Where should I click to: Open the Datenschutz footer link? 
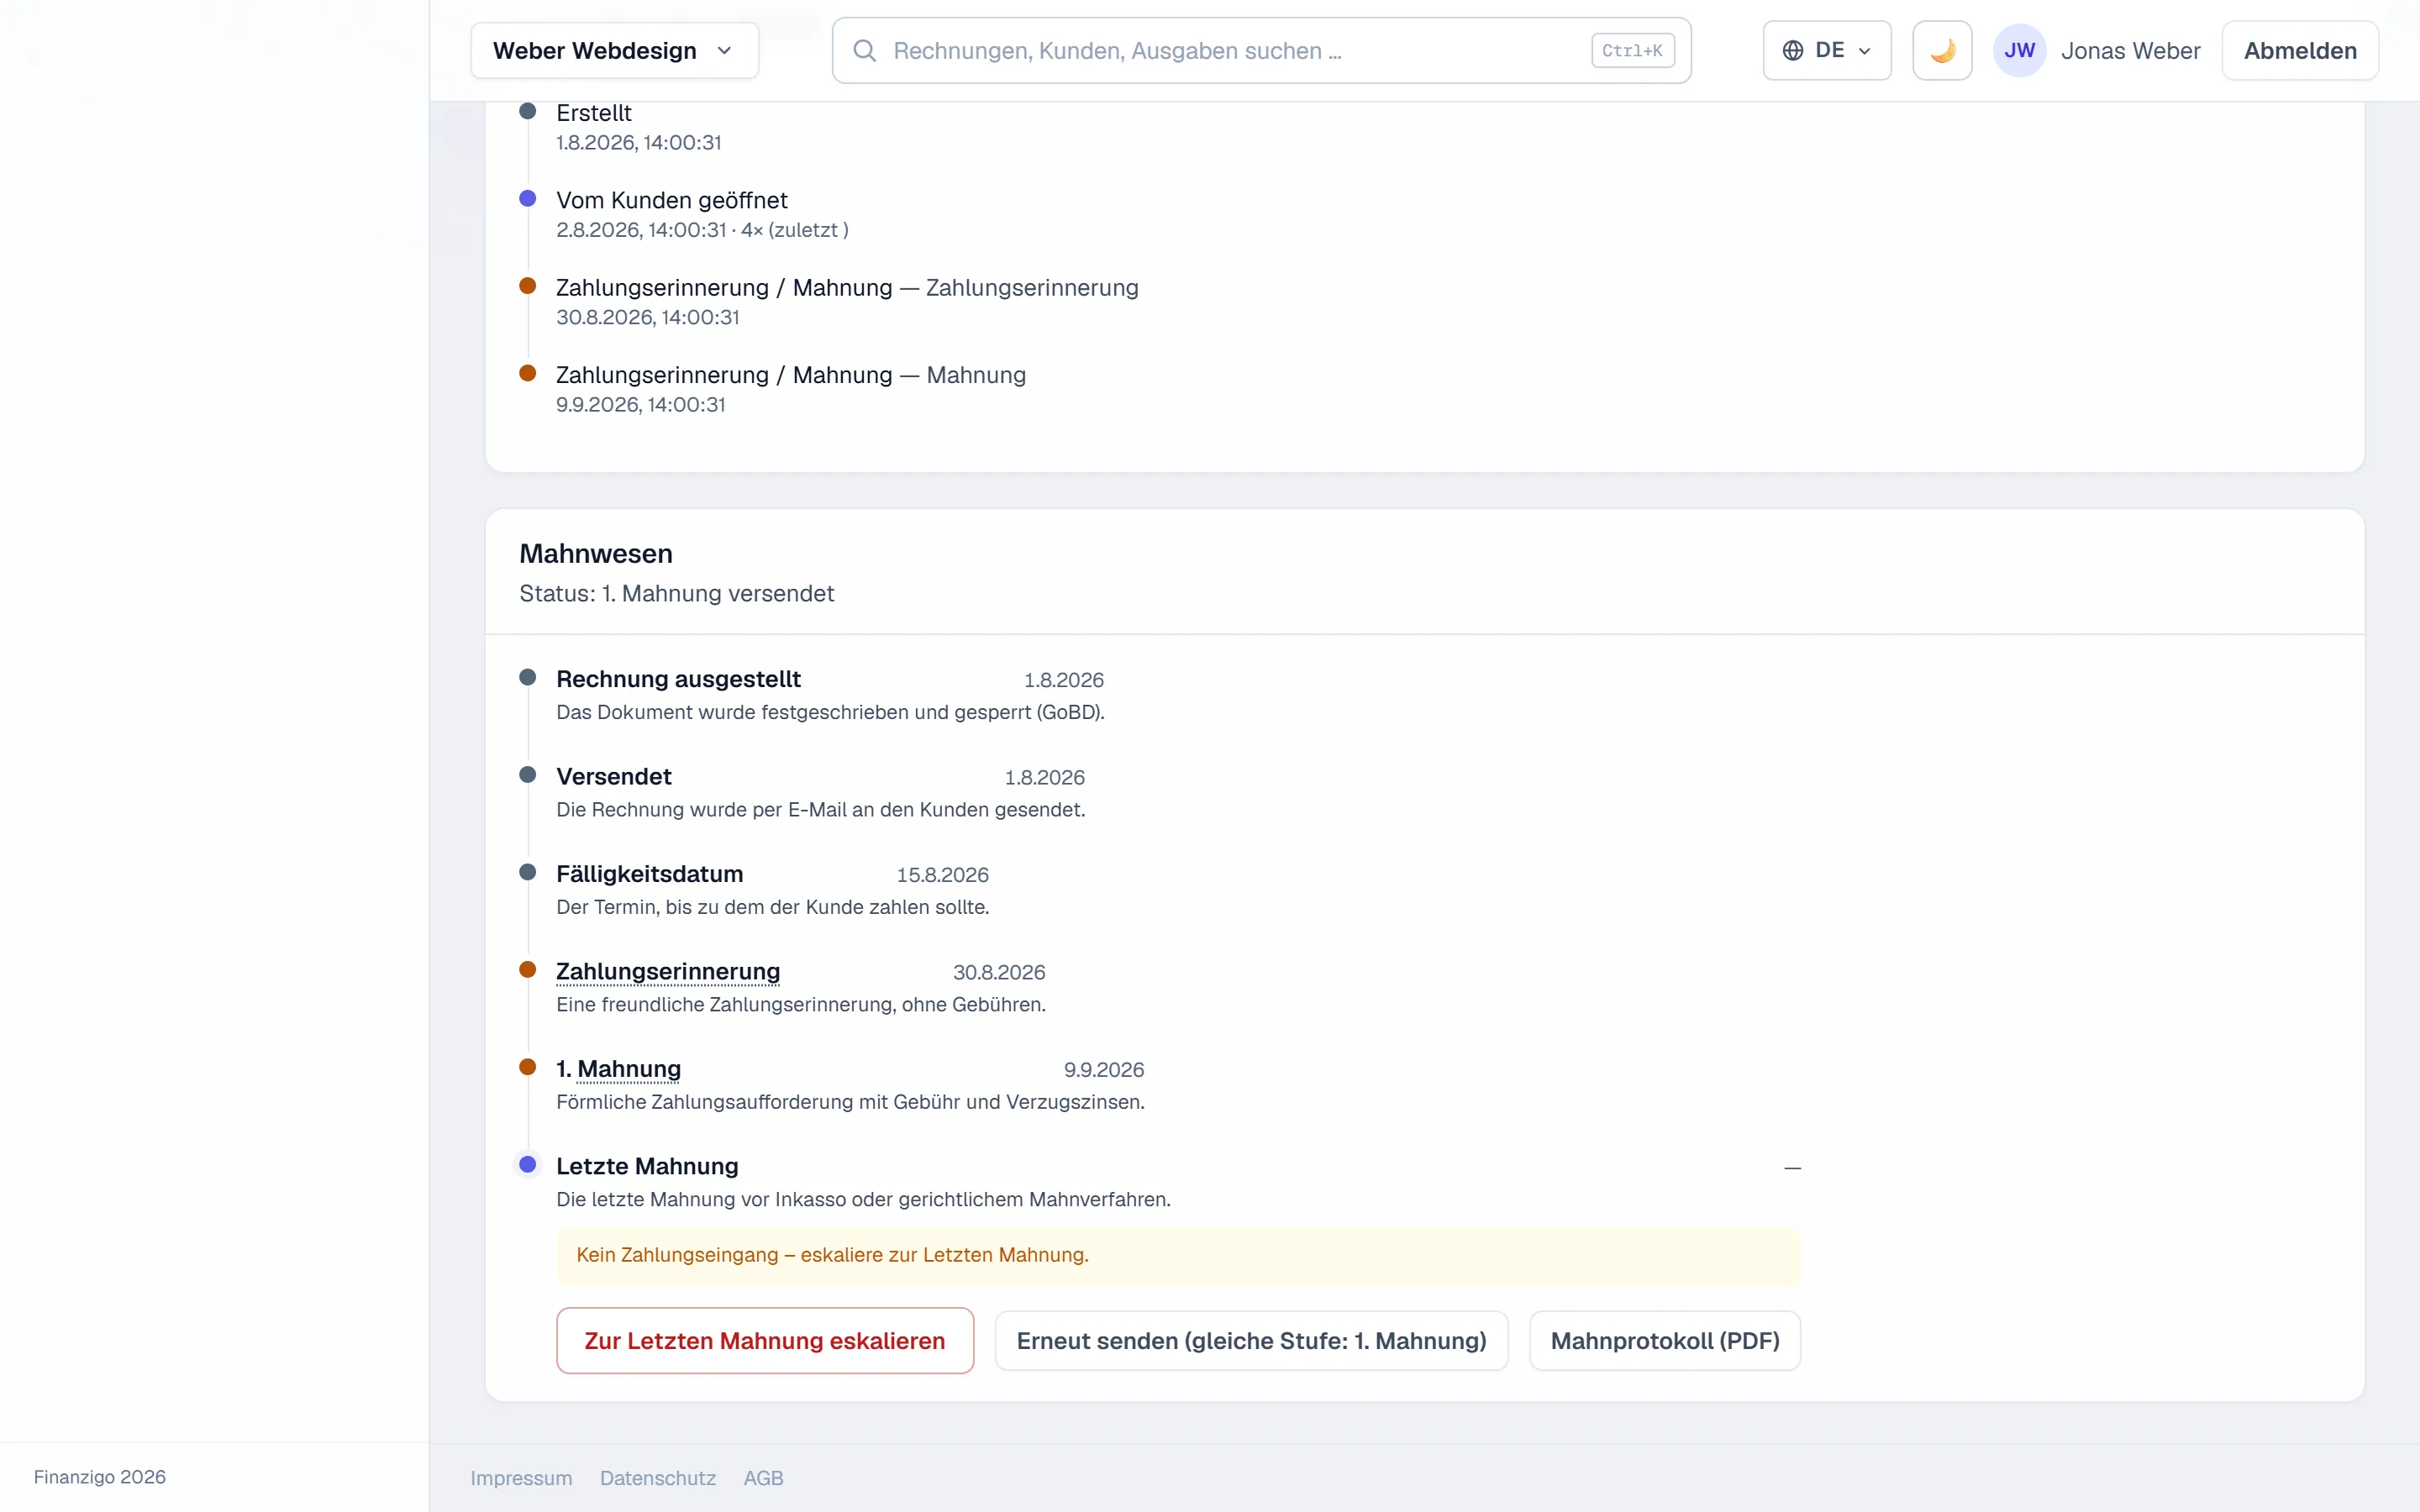point(658,1477)
